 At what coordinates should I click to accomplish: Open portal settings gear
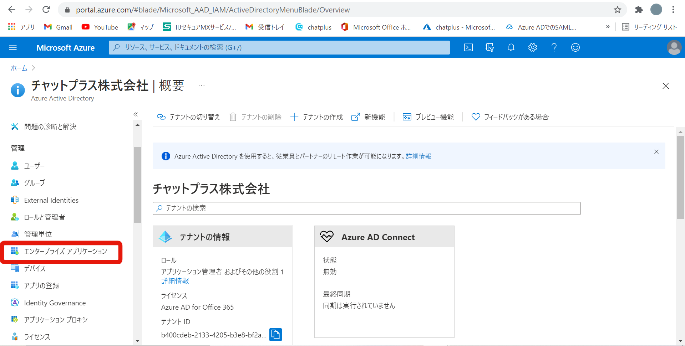(532, 47)
